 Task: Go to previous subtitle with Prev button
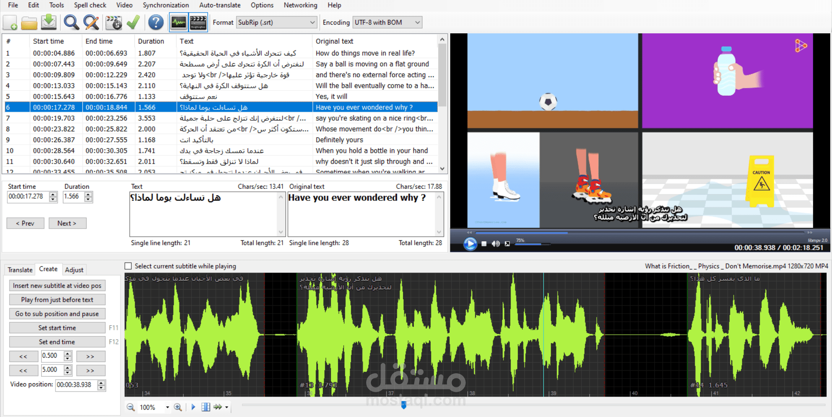[25, 223]
